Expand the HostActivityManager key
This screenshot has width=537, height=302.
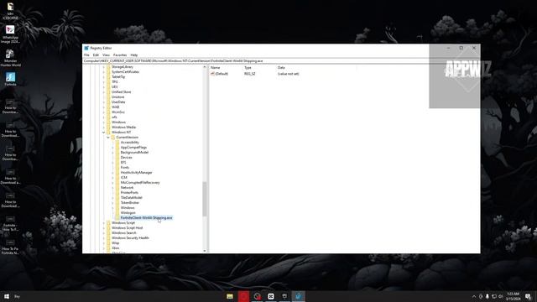tap(112, 173)
